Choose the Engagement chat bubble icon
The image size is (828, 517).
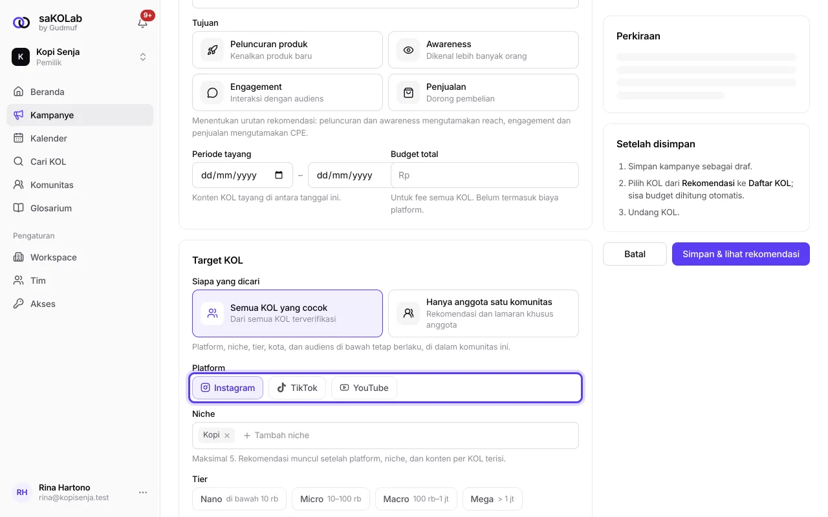point(212,92)
